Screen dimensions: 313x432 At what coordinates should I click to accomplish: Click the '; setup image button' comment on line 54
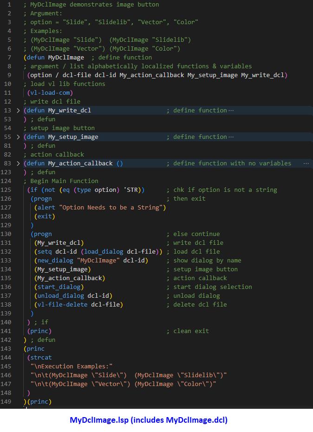59,128
